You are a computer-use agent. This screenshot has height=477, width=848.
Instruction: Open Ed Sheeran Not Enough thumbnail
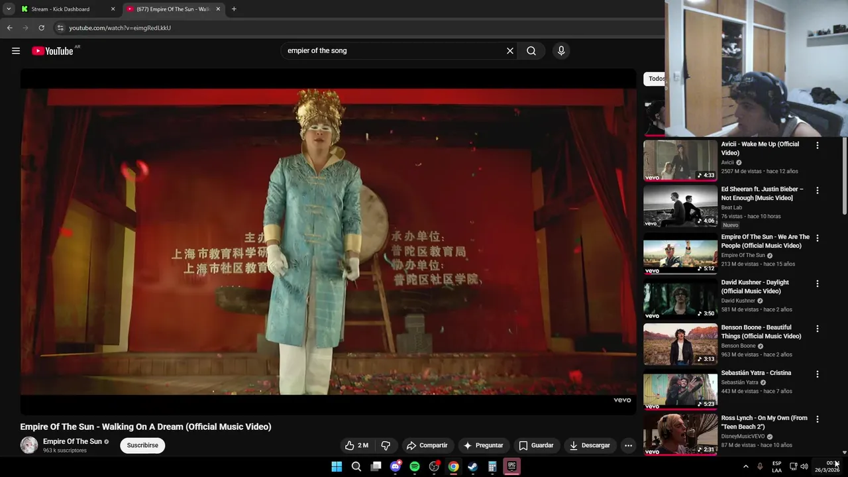[x=680, y=205]
